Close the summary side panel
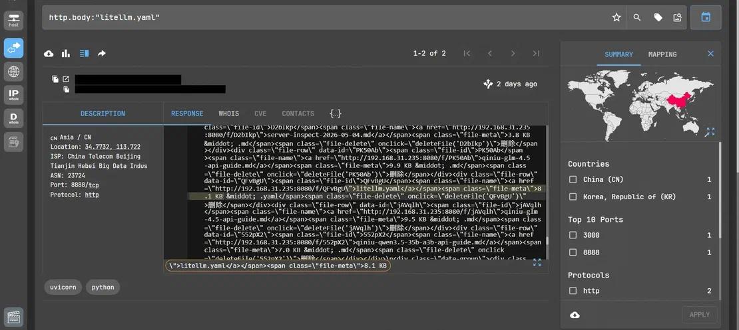 (711, 54)
